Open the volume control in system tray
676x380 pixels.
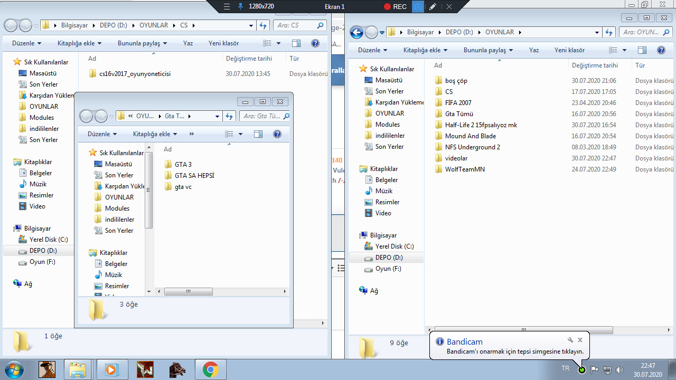[x=619, y=370]
